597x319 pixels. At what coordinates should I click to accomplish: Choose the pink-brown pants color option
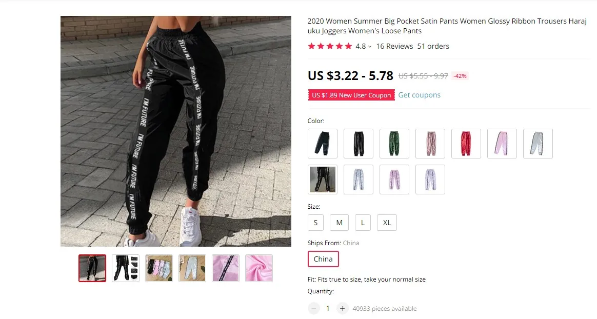430,144
